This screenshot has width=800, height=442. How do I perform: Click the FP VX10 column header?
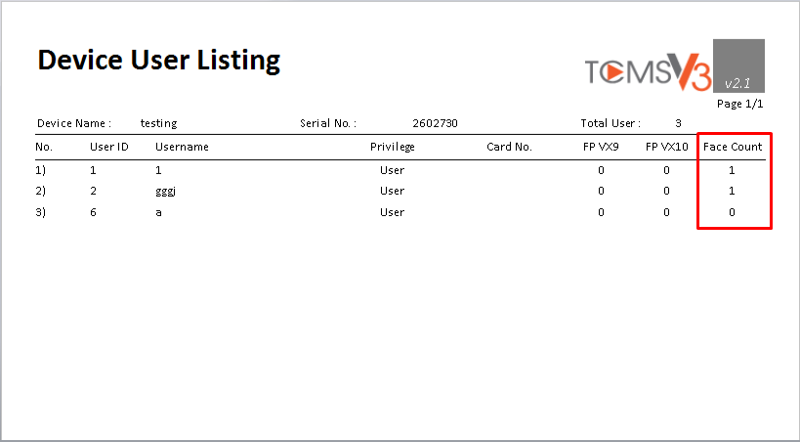(x=667, y=147)
